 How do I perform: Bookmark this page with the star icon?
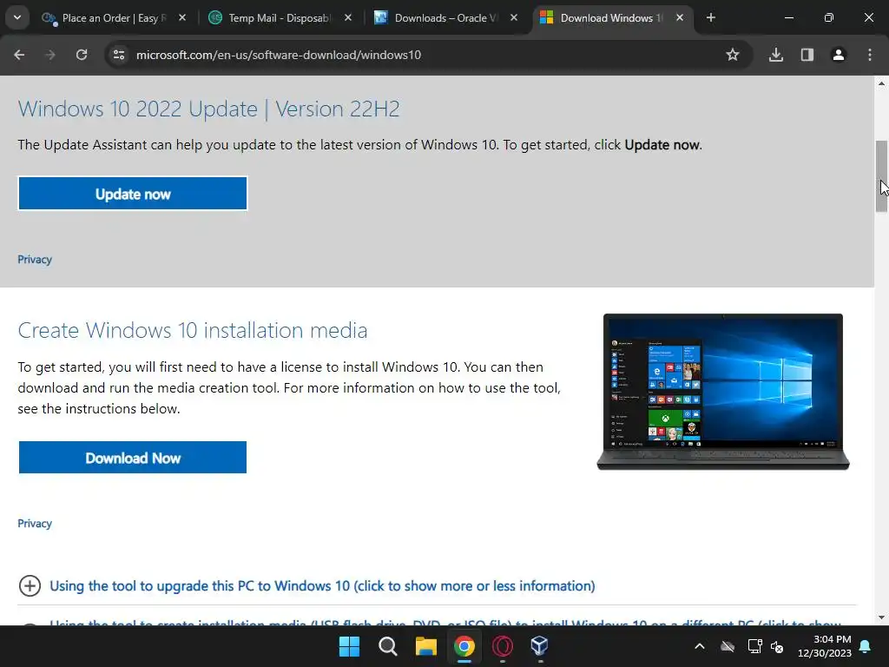[733, 55]
